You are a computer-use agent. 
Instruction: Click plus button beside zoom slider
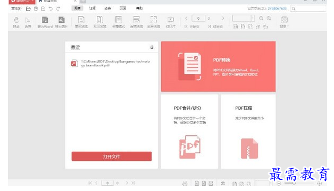click(319, 184)
